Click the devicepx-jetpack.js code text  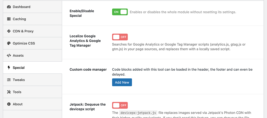[x=138, y=113]
